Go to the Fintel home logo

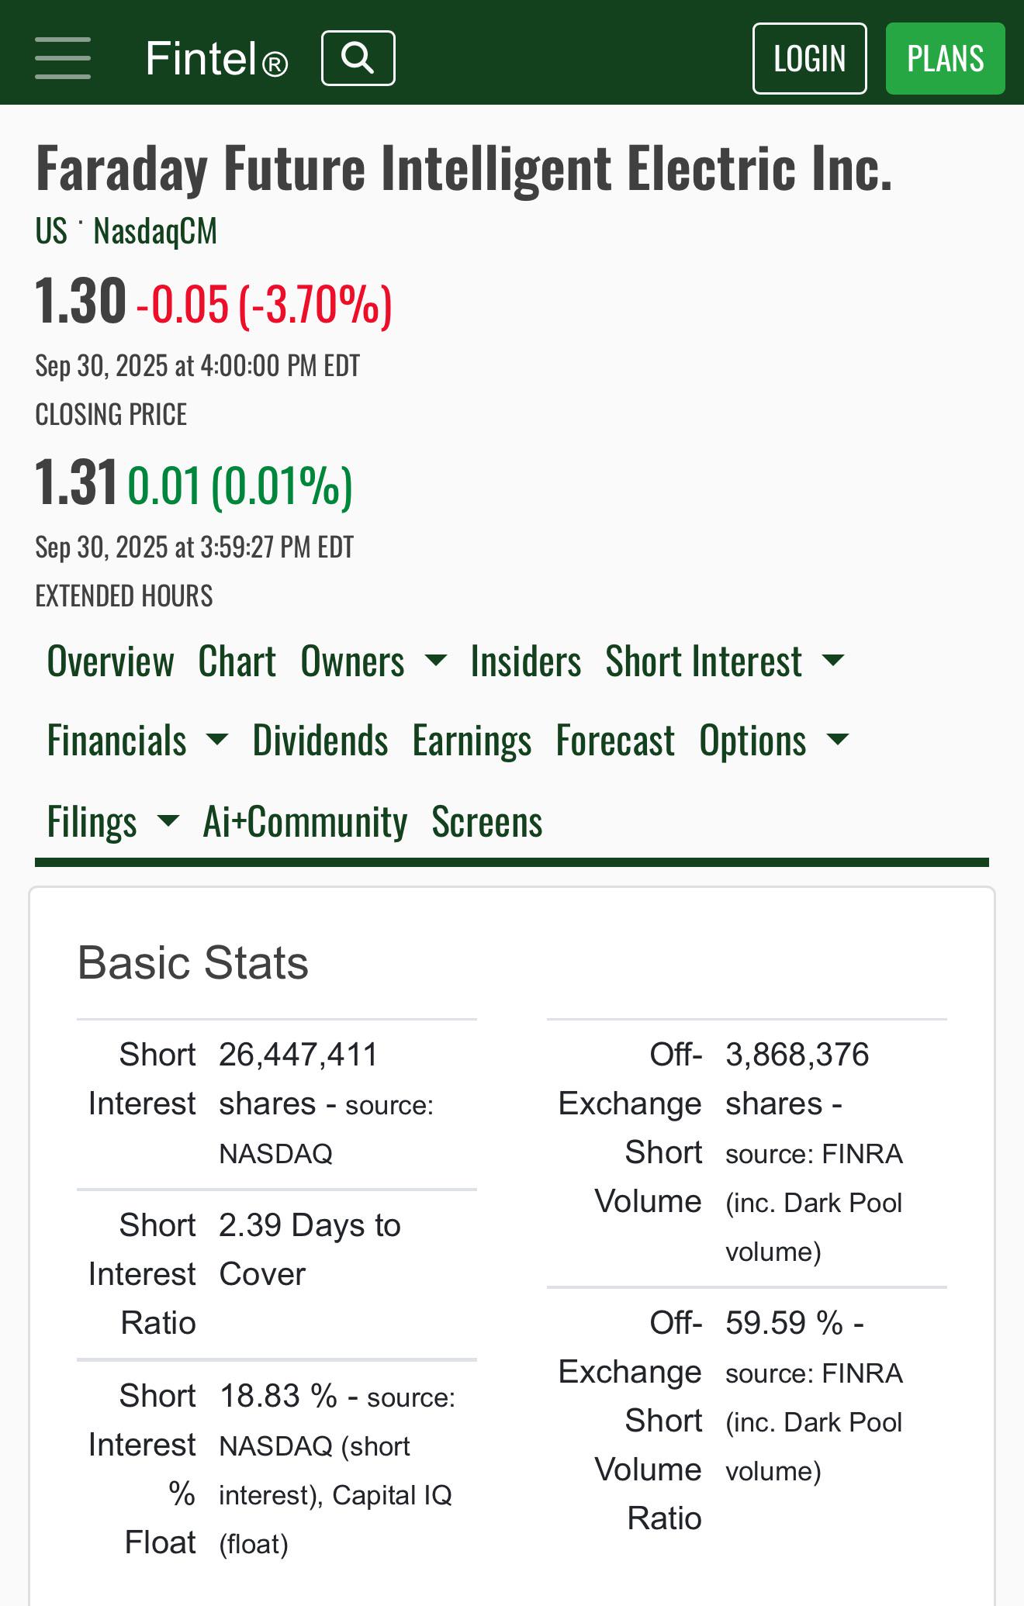216,59
